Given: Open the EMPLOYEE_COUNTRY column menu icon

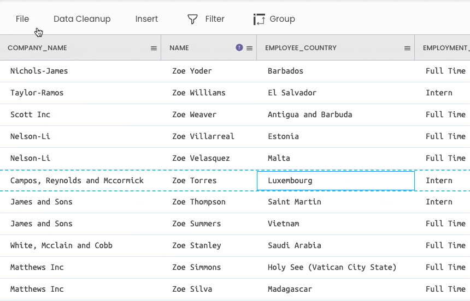Looking at the screenshot, I should (x=407, y=48).
